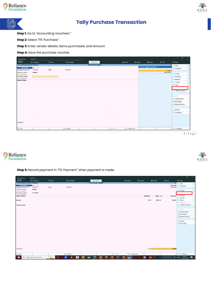The image size is (211, 281).
Task: Click L: Optional in first Tally window
Action: click(180, 110)
